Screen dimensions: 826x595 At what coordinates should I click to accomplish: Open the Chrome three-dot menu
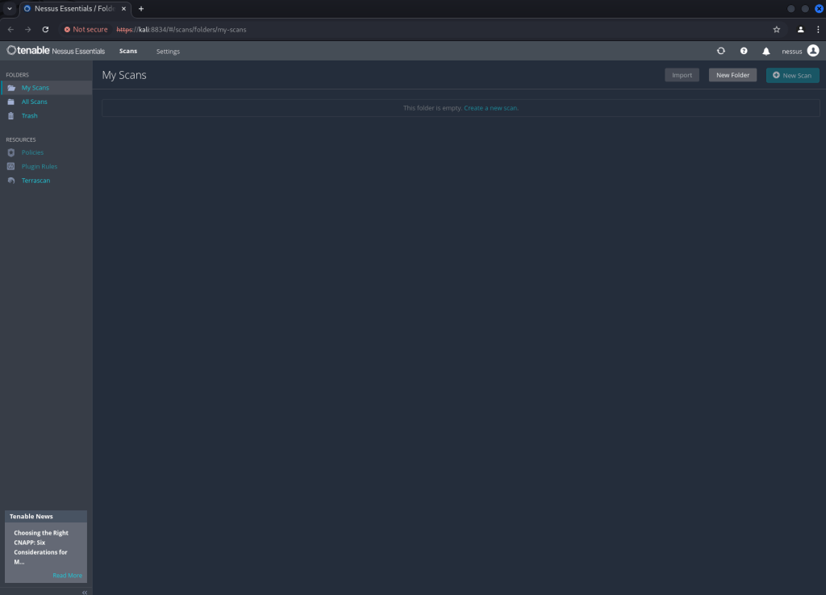tap(818, 29)
